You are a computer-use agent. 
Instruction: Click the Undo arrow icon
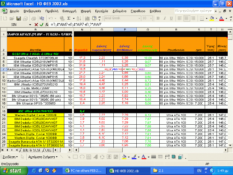click(x=51, y=18)
